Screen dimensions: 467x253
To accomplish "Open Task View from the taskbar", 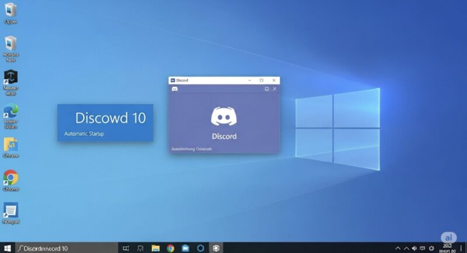I will click(126, 248).
